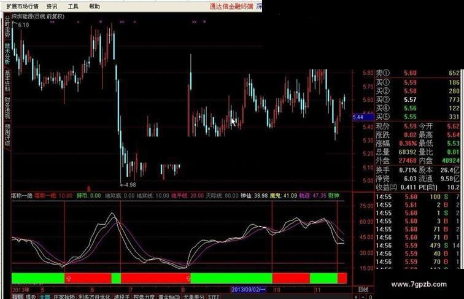
Task: Switch to the 分时走势 side tab
Action: tap(7, 26)
